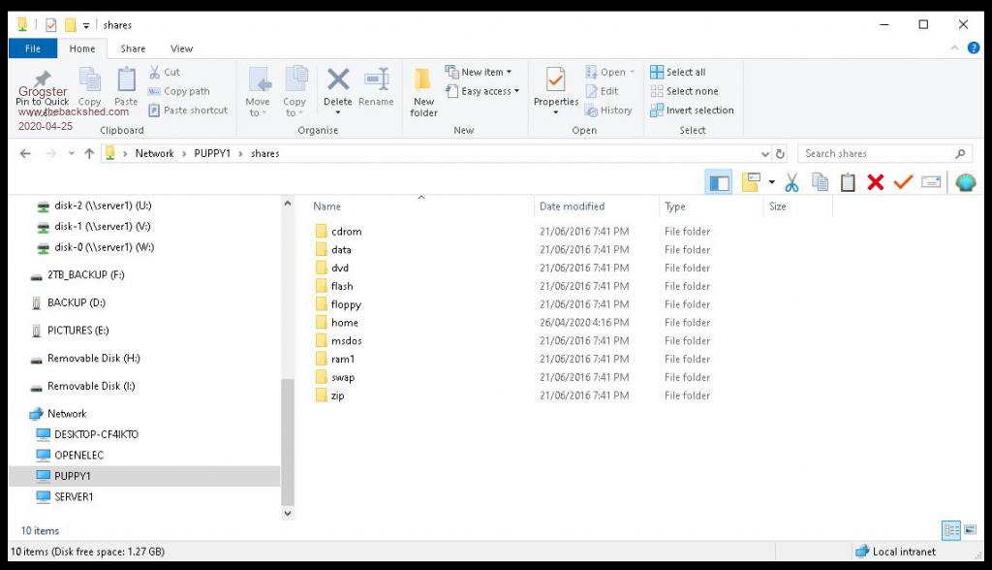This screenshot has width=992, height=570.
Task: Click the New folder ribbon icon
Action: click(x=423, y=91)
